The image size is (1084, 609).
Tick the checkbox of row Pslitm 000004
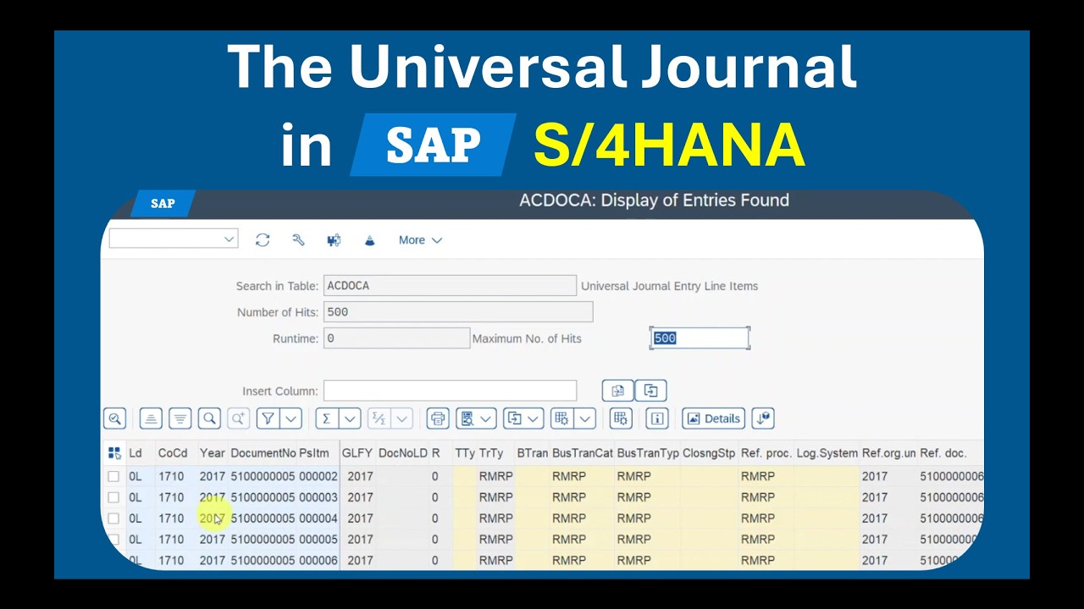(113, 518)
